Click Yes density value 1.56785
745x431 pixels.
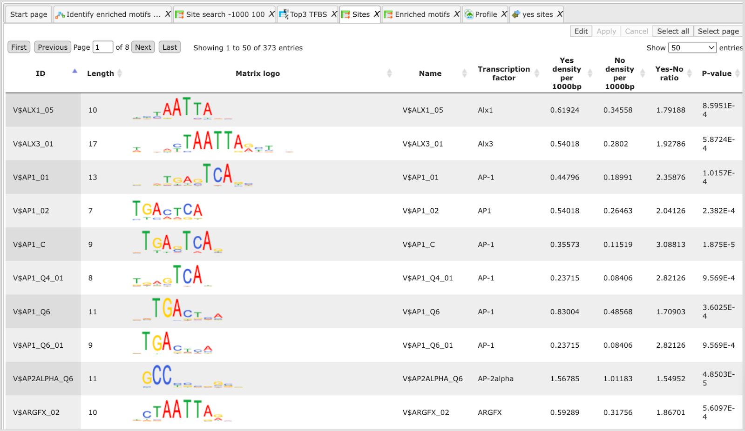point(565,378)
